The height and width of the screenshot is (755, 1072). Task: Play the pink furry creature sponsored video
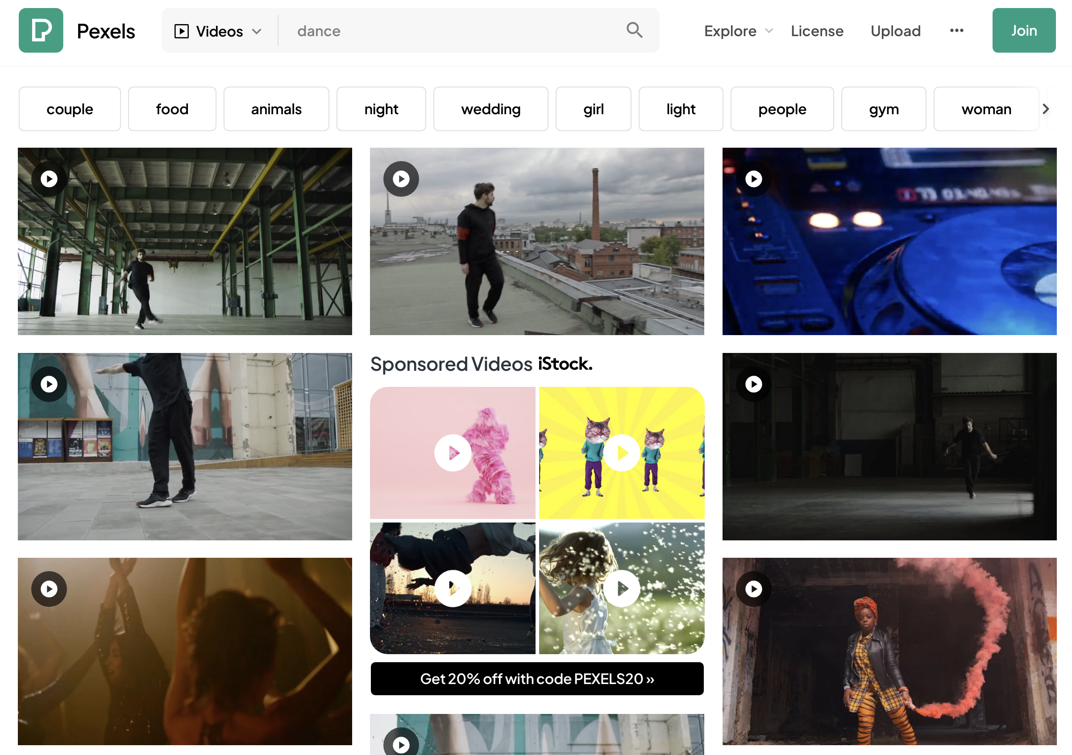click(x=453, y=452)
